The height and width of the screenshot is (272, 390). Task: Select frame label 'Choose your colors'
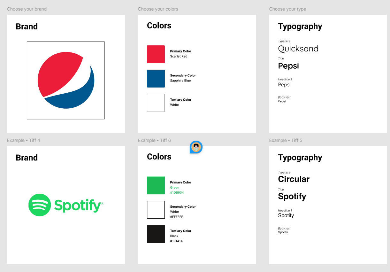point(158,9)
